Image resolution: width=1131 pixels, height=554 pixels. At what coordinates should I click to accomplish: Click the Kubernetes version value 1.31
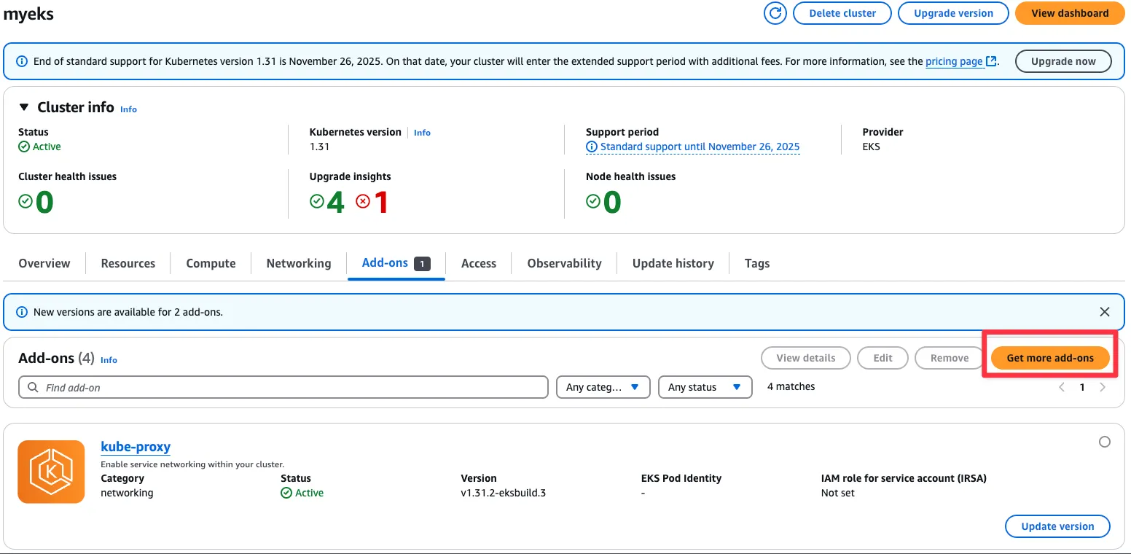click(319, 147)
